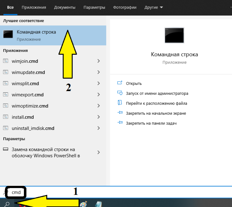Select the Параметры tab

(x=94, y=7)
